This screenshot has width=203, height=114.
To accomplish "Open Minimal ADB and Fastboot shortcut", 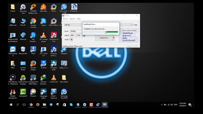I will coord(13,37).
